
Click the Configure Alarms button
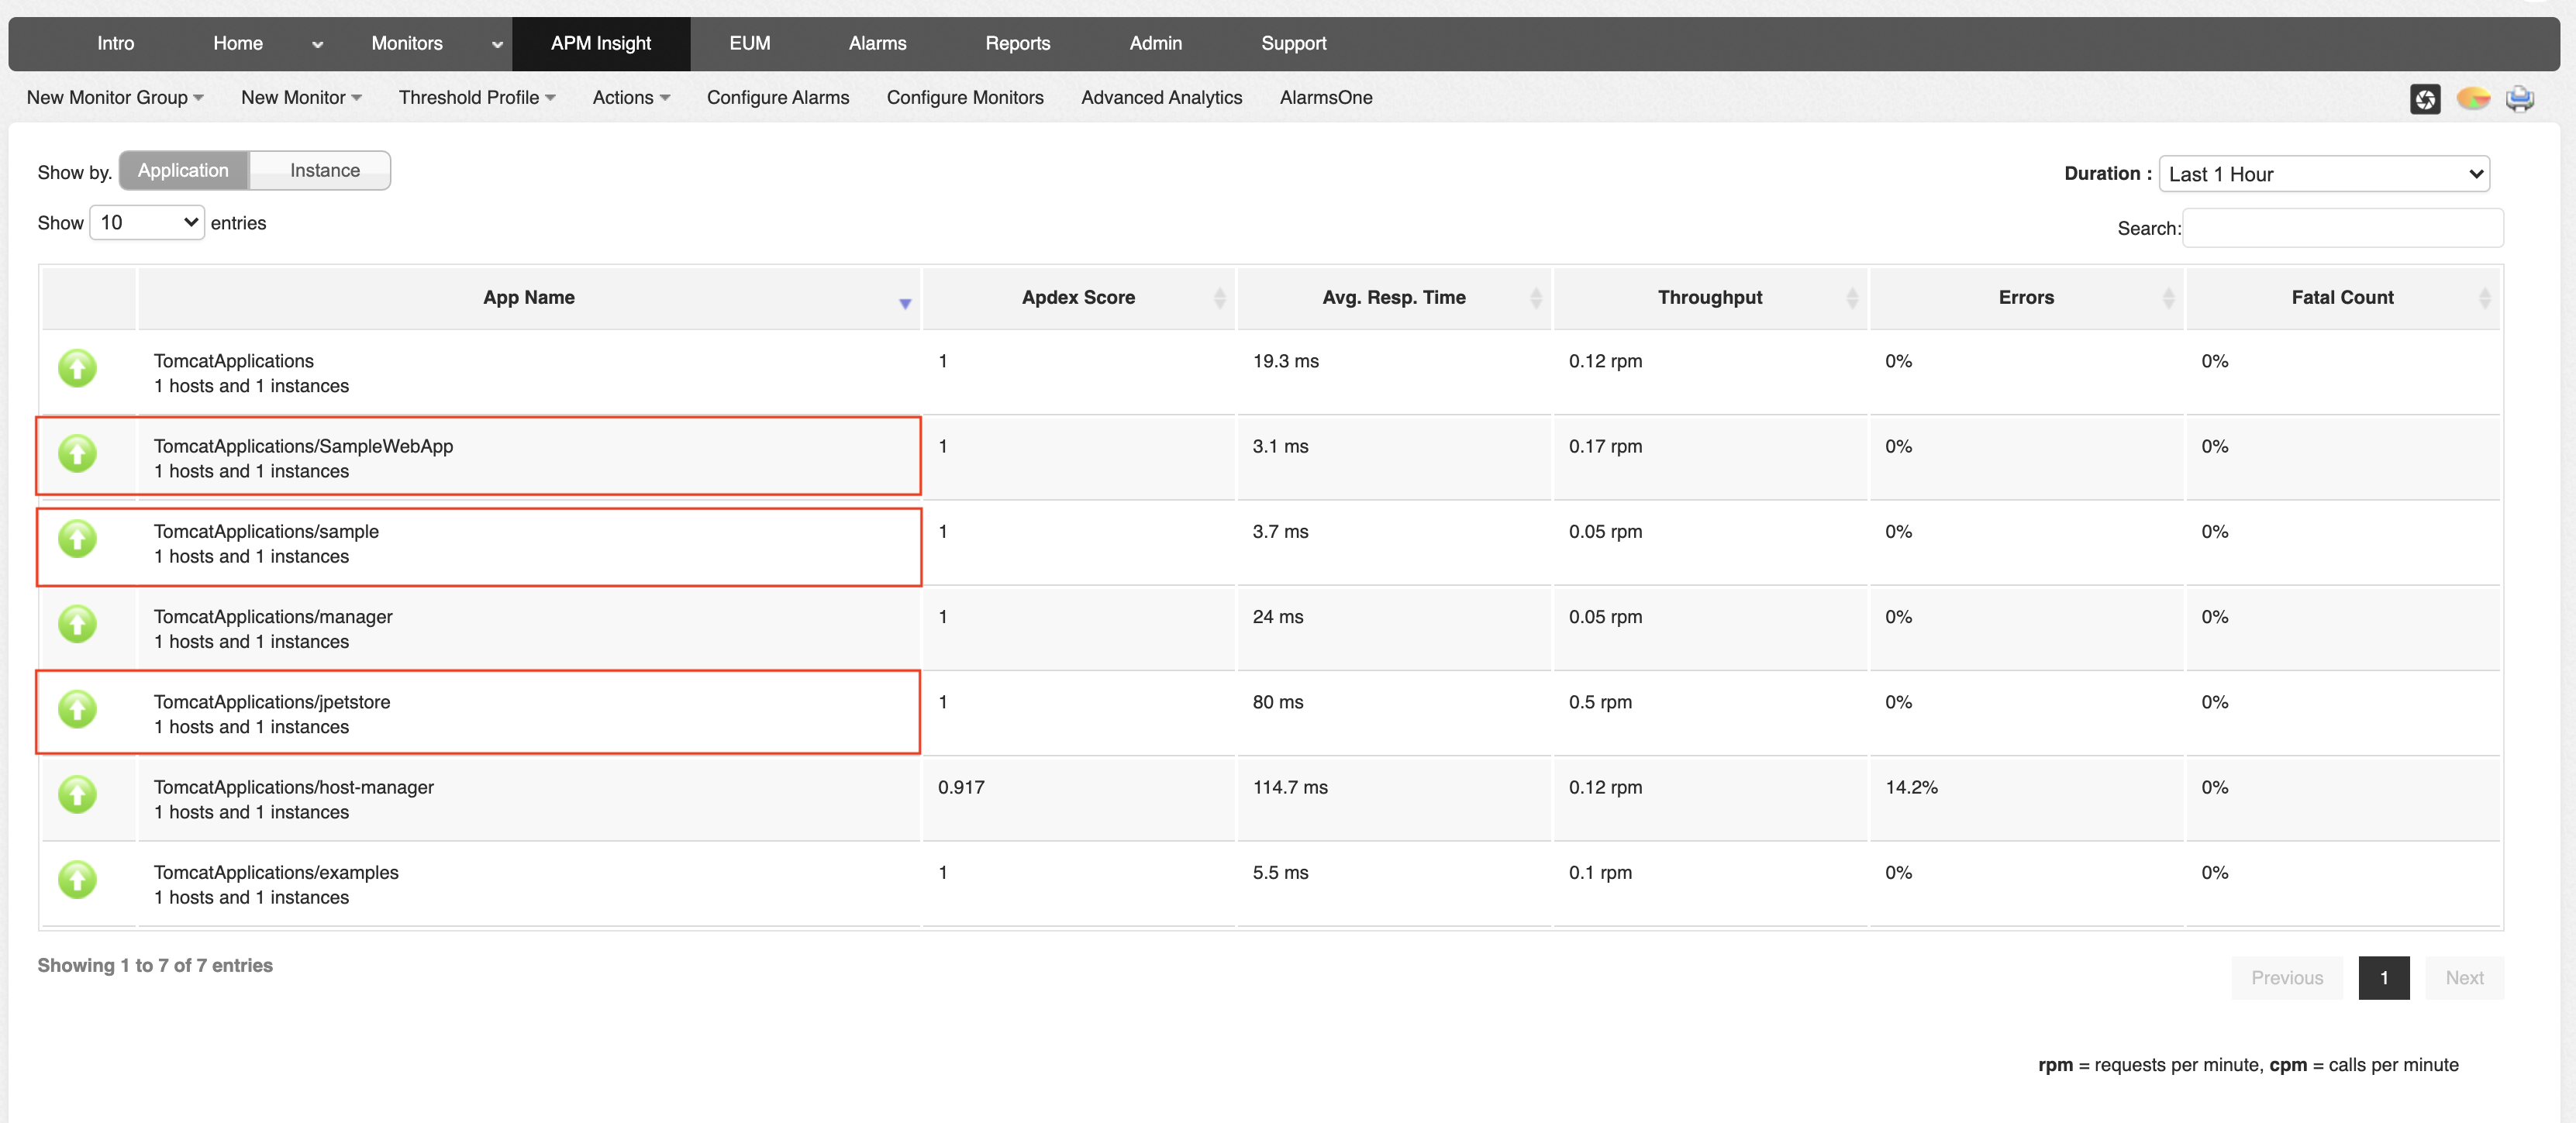pyautogui.click(x=778, y=97)
